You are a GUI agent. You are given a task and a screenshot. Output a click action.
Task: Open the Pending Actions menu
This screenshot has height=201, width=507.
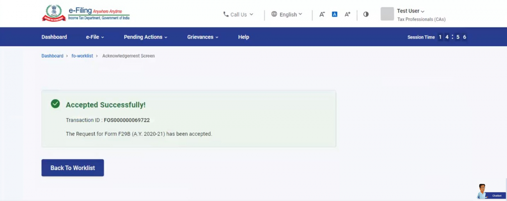coord(145,37)
